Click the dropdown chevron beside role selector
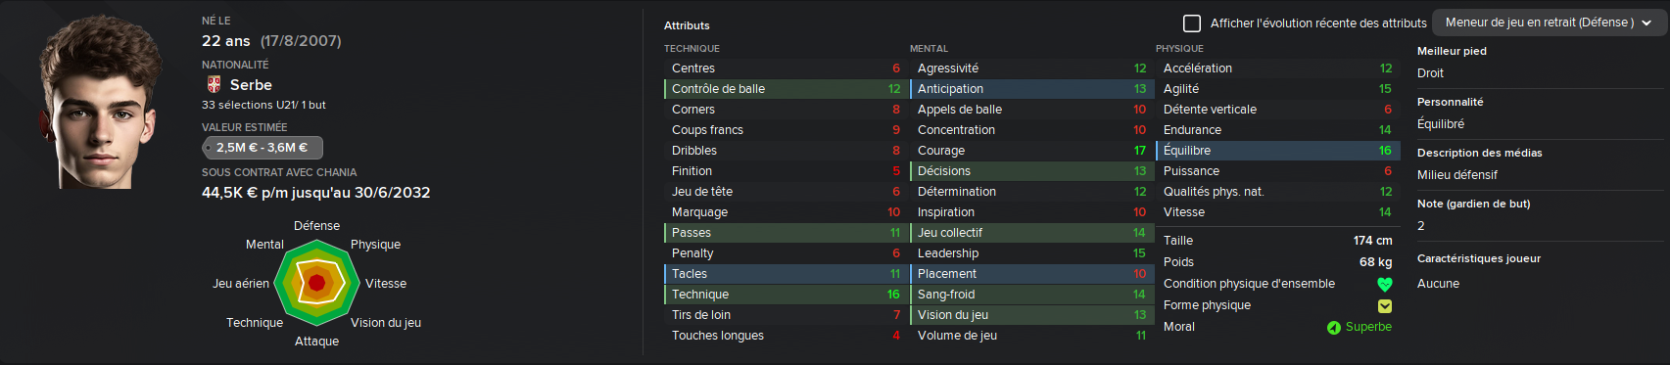Image resolution: width=1670 pixels, height=365 pixels. (1646, 23)
